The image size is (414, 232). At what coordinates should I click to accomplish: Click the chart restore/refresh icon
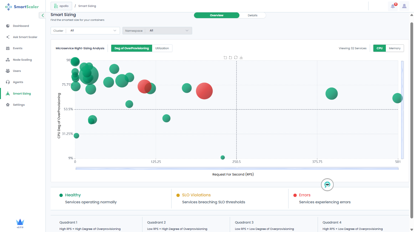tap(236, 57)
